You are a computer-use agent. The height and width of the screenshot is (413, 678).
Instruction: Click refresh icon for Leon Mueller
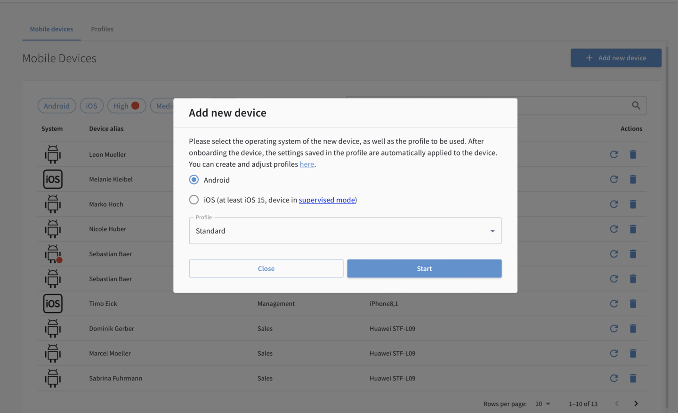click(x=613, y=154)
